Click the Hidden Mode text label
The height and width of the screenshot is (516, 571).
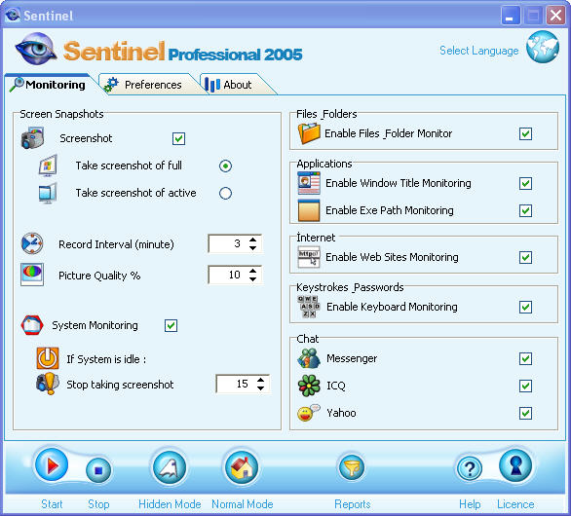coord(170,504)
